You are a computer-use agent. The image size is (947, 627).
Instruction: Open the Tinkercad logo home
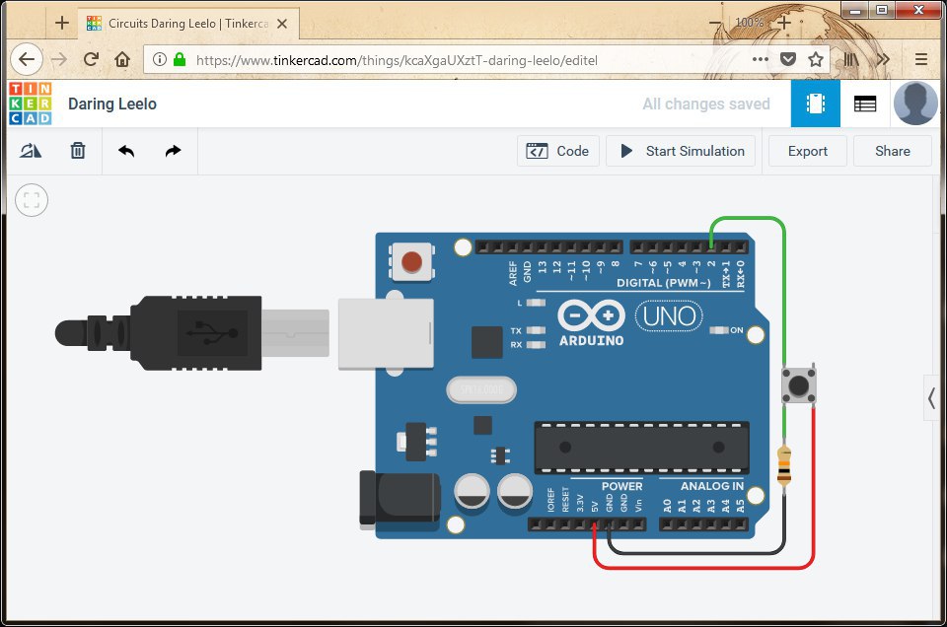(x=31, y=104)
